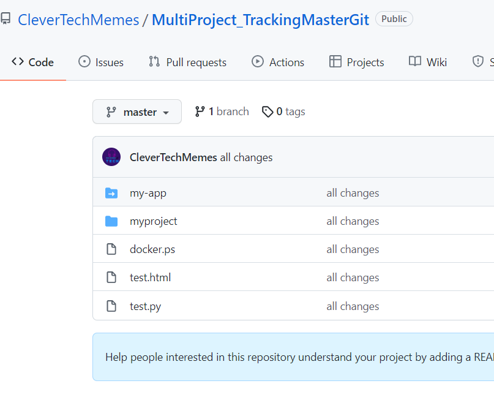494x397 pixels.
Task: Click the test.html file icon
Action: pos(111,278)
